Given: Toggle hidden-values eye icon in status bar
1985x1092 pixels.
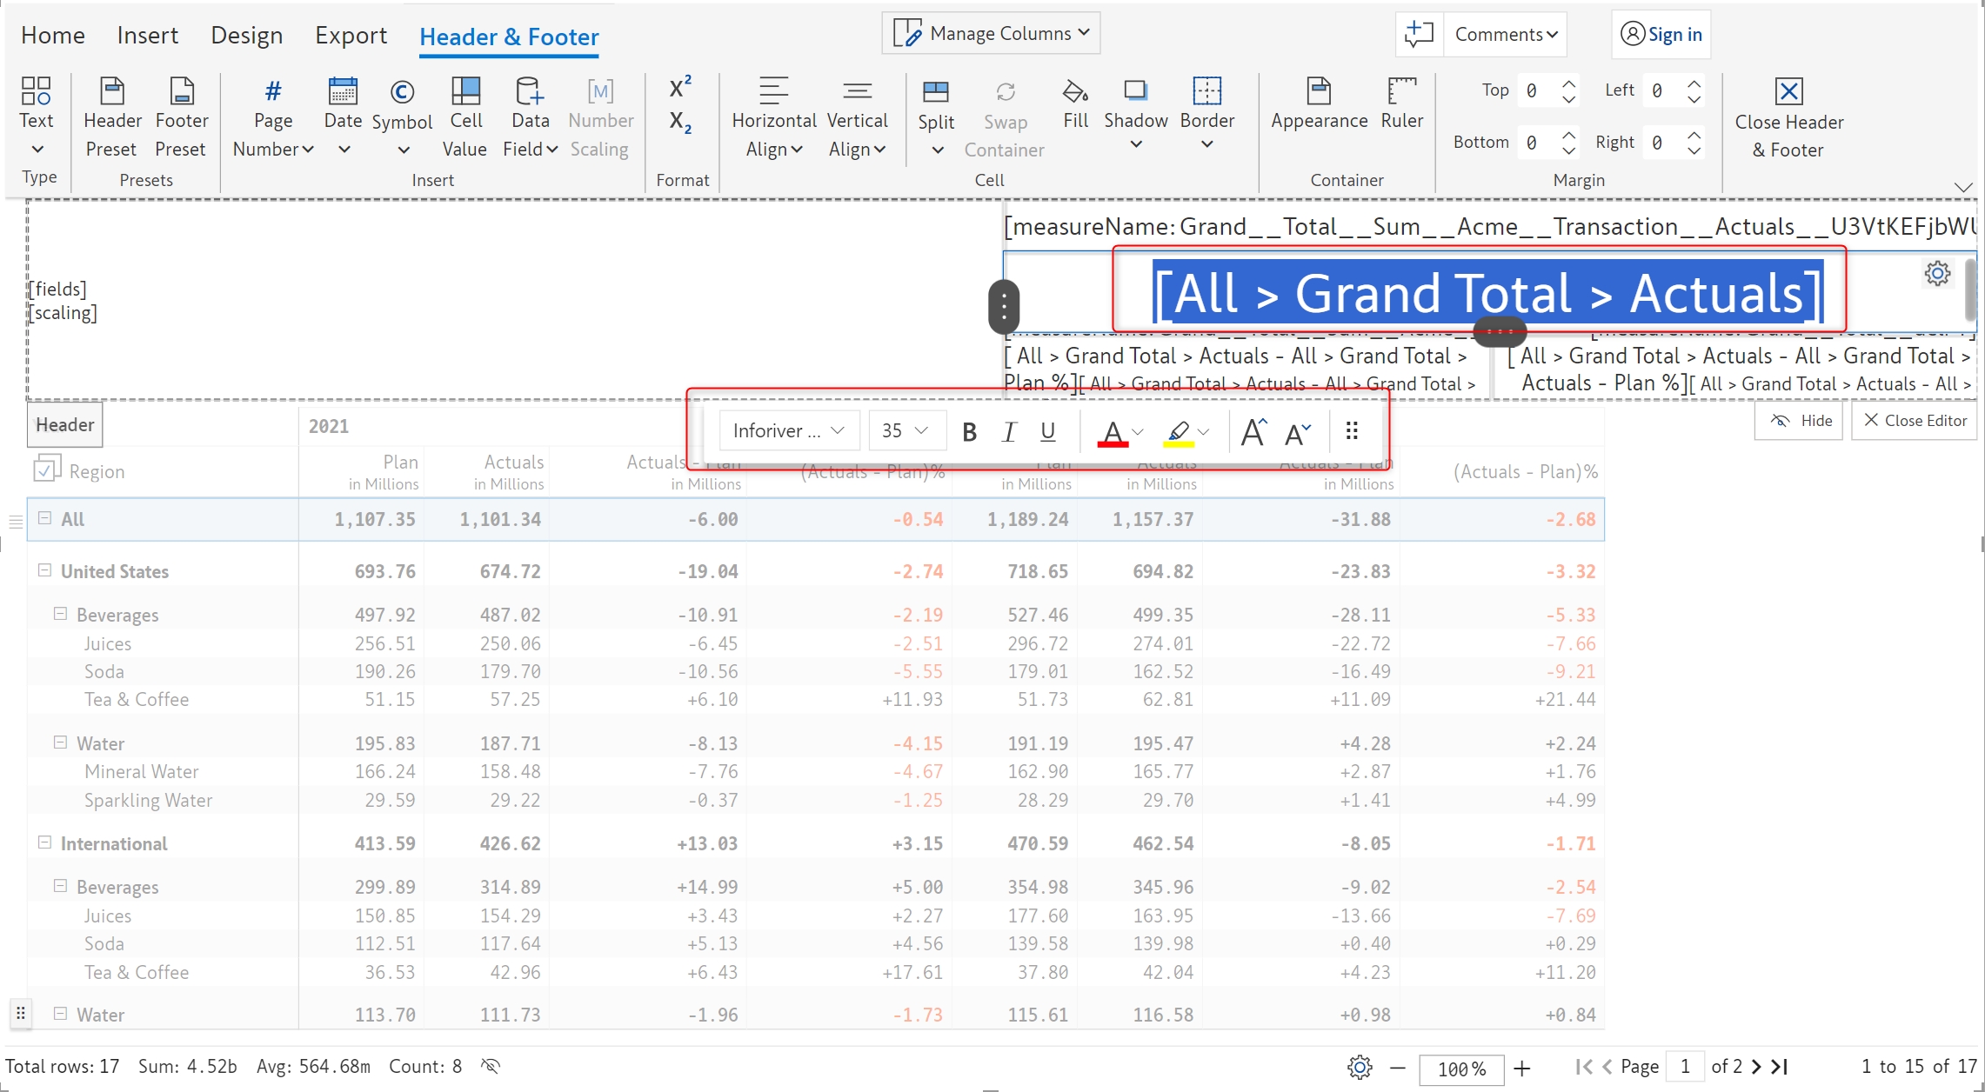Looking at the screenshot, I should (491, 1066).
